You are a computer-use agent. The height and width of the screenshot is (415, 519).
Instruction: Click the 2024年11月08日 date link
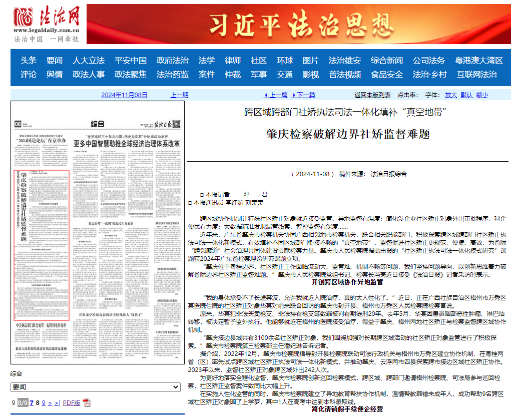pyautogui.click(x=124, y=95)
